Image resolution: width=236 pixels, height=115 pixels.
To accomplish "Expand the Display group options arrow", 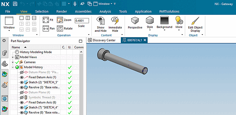I will pos(182,35).
